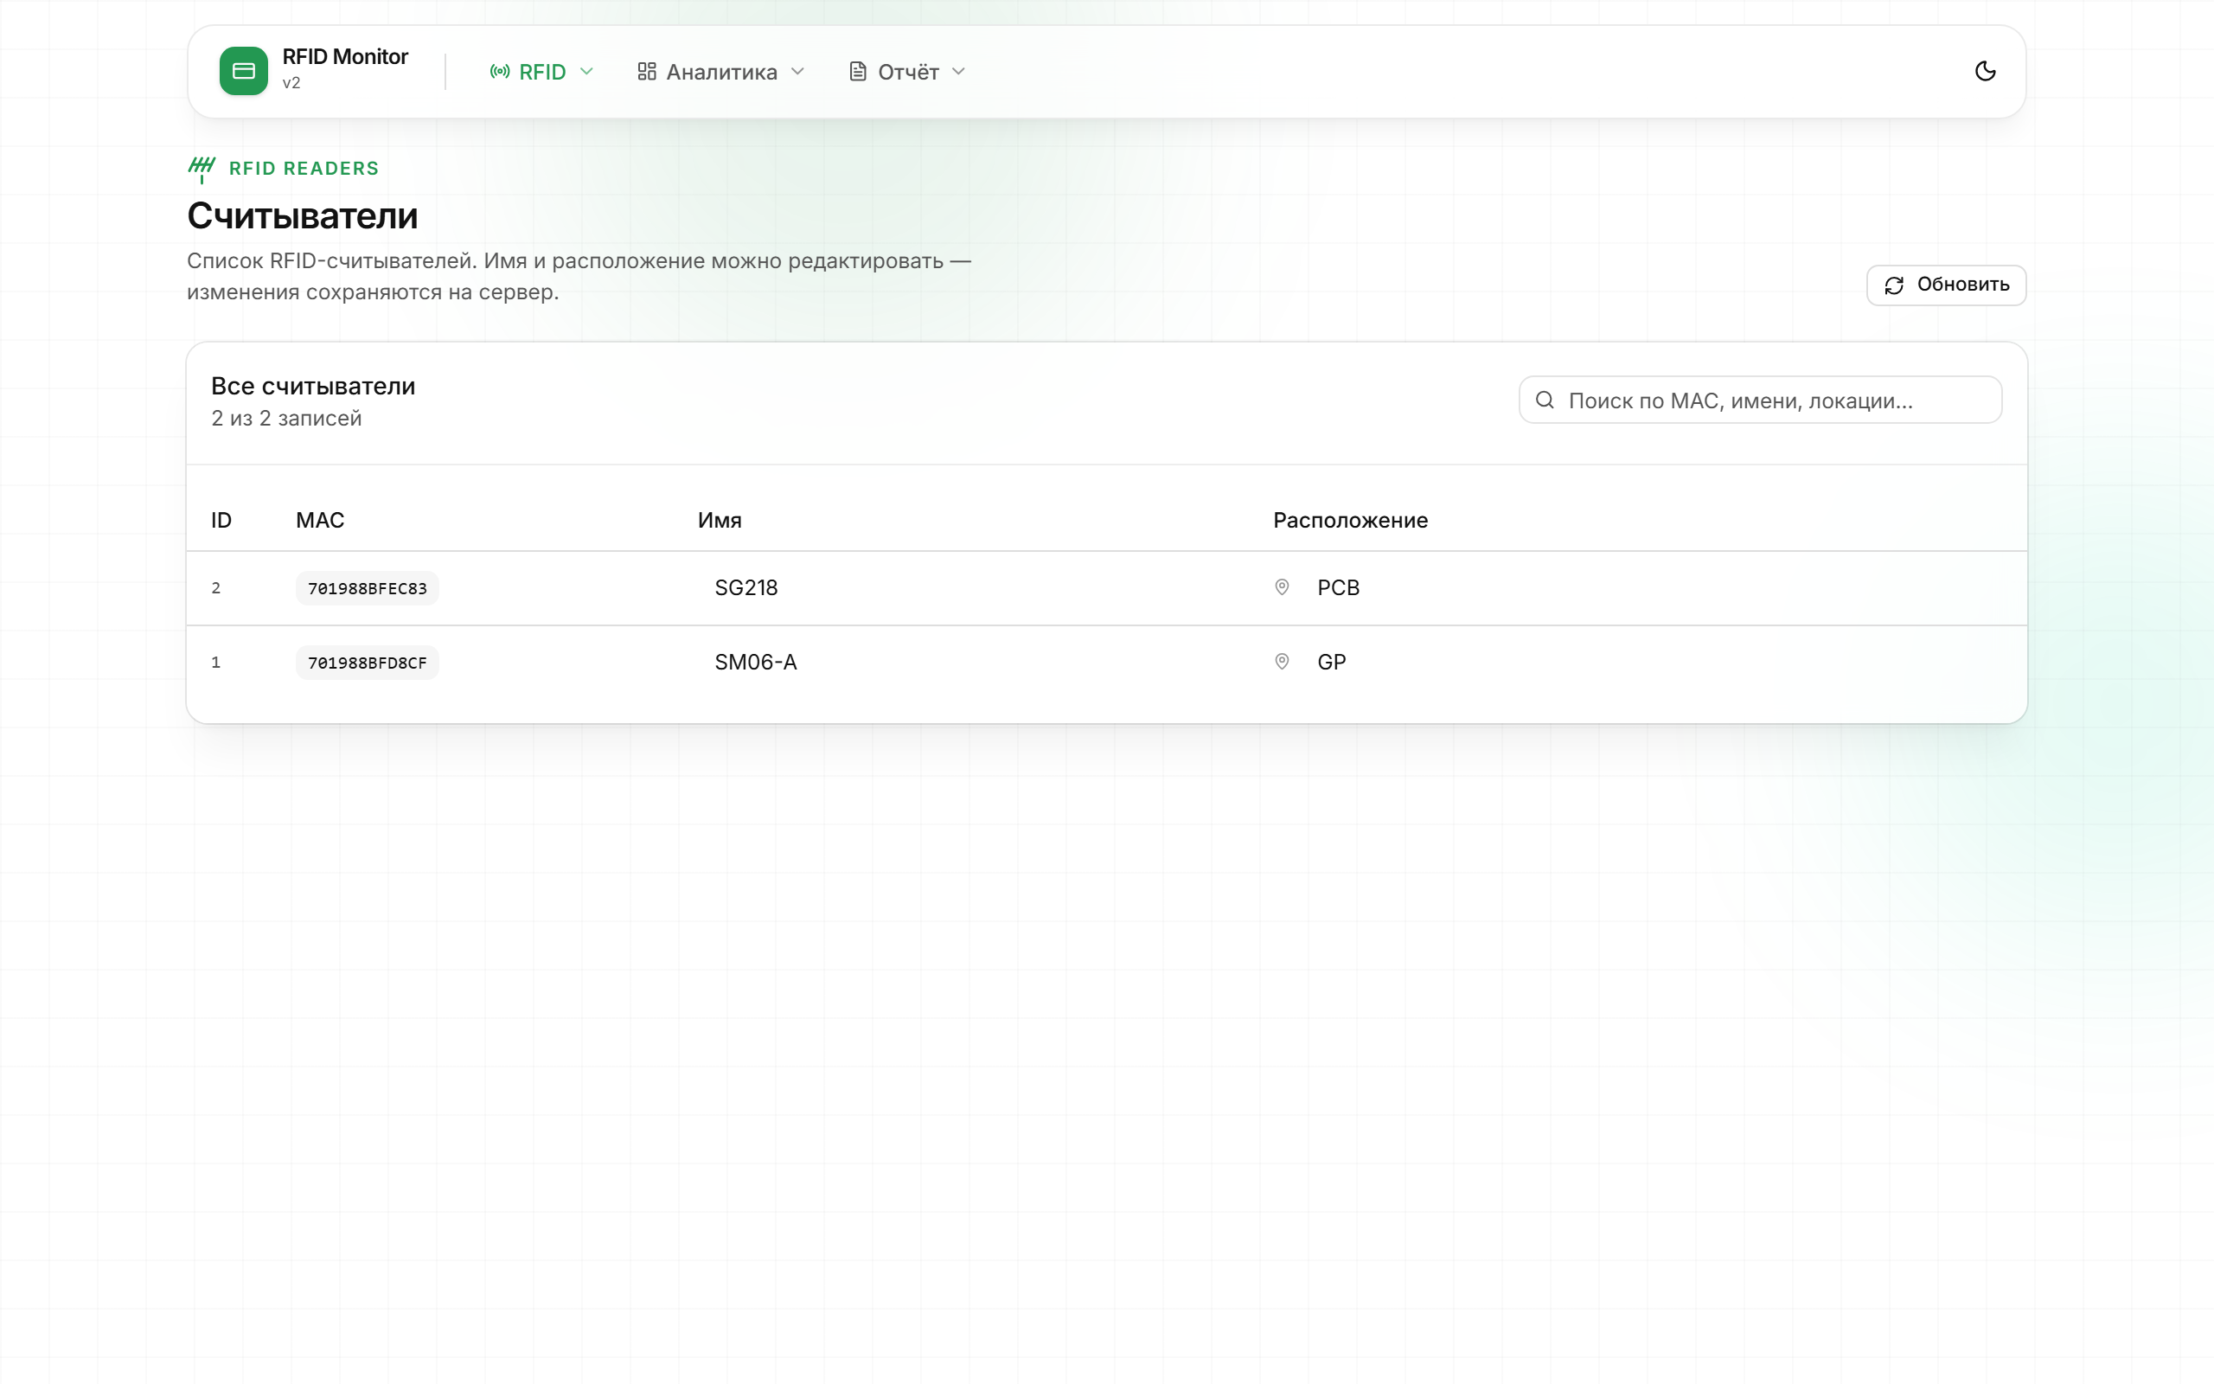
Task: Click the Отчёт document icon
Action: click(x=857, y=72)
